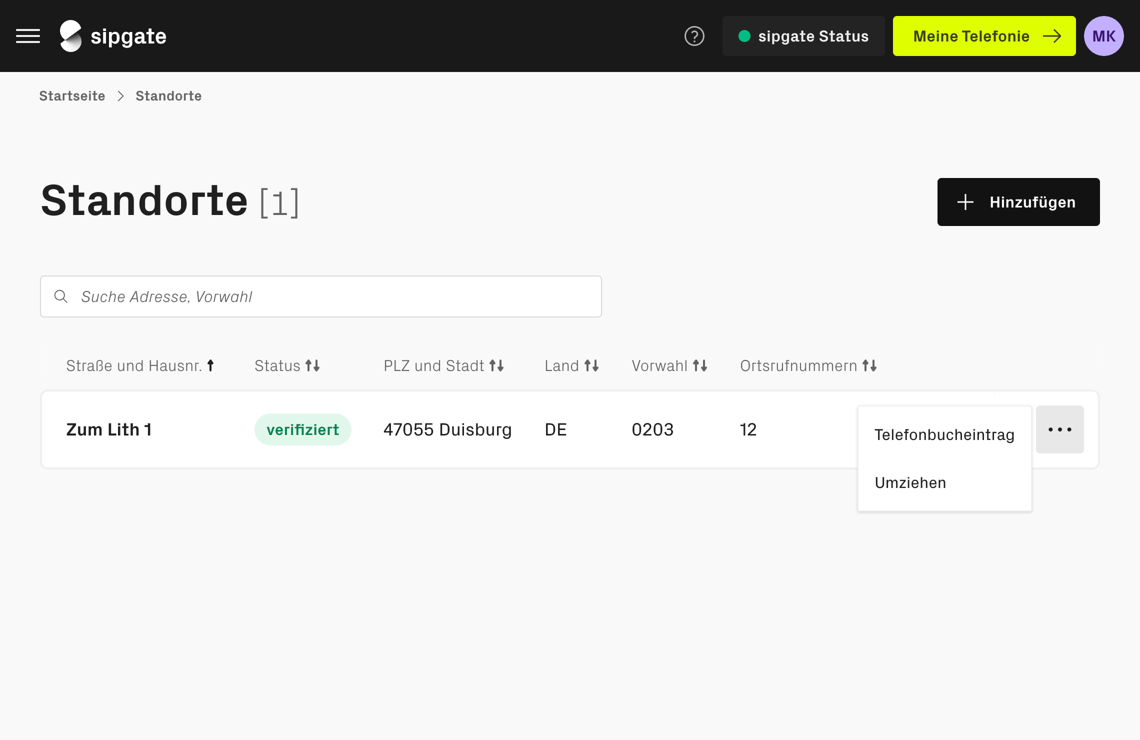Sort by Ortsrufnummern column
Image resolution: width=1140 pixels, height=740 pixels.
[x=808, y=366]
